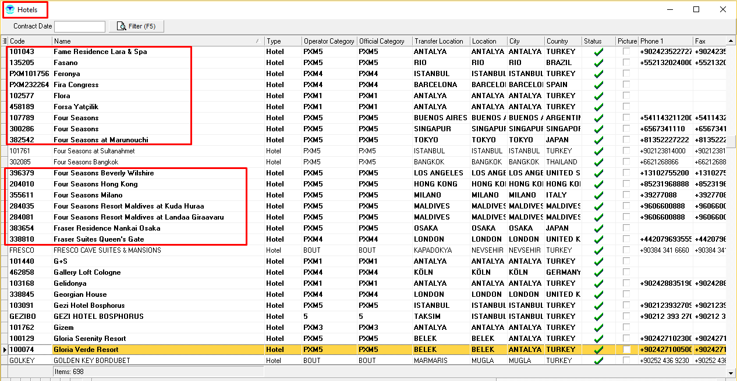Click the Hotels window icon in title bar
Screen dimensions: 737x381
click(x=10, y=9)
